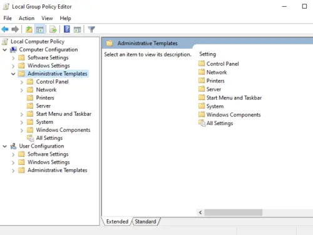Click Local Group Policy Editor title bar icon
The width and height of the screenshot is (313, 235).
[x=6, y=7]
